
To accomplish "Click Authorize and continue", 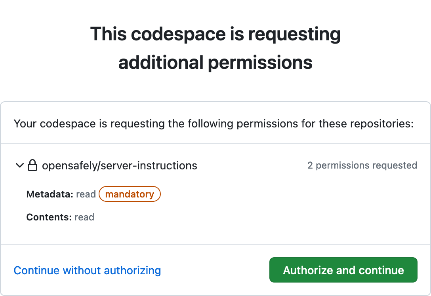I will point(343,270).
